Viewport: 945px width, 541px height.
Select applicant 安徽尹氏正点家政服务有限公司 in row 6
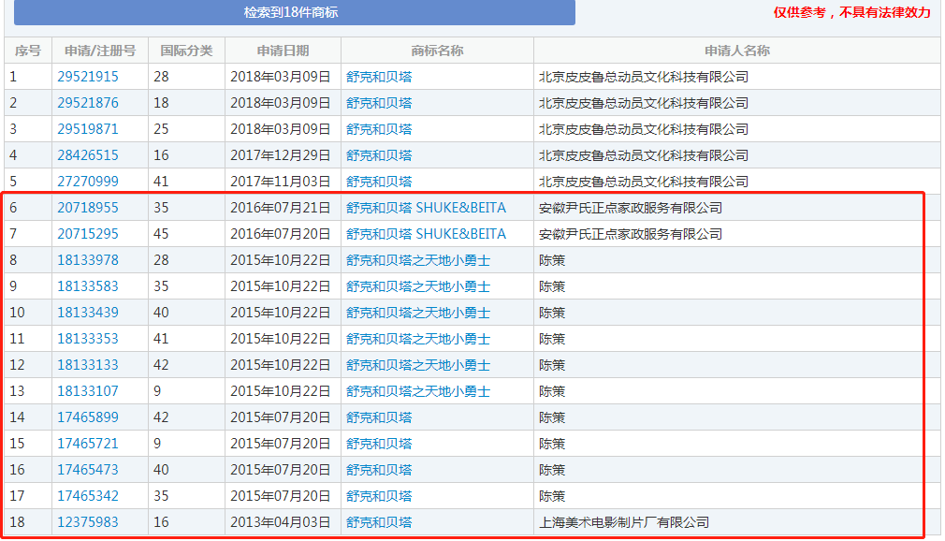631,208
